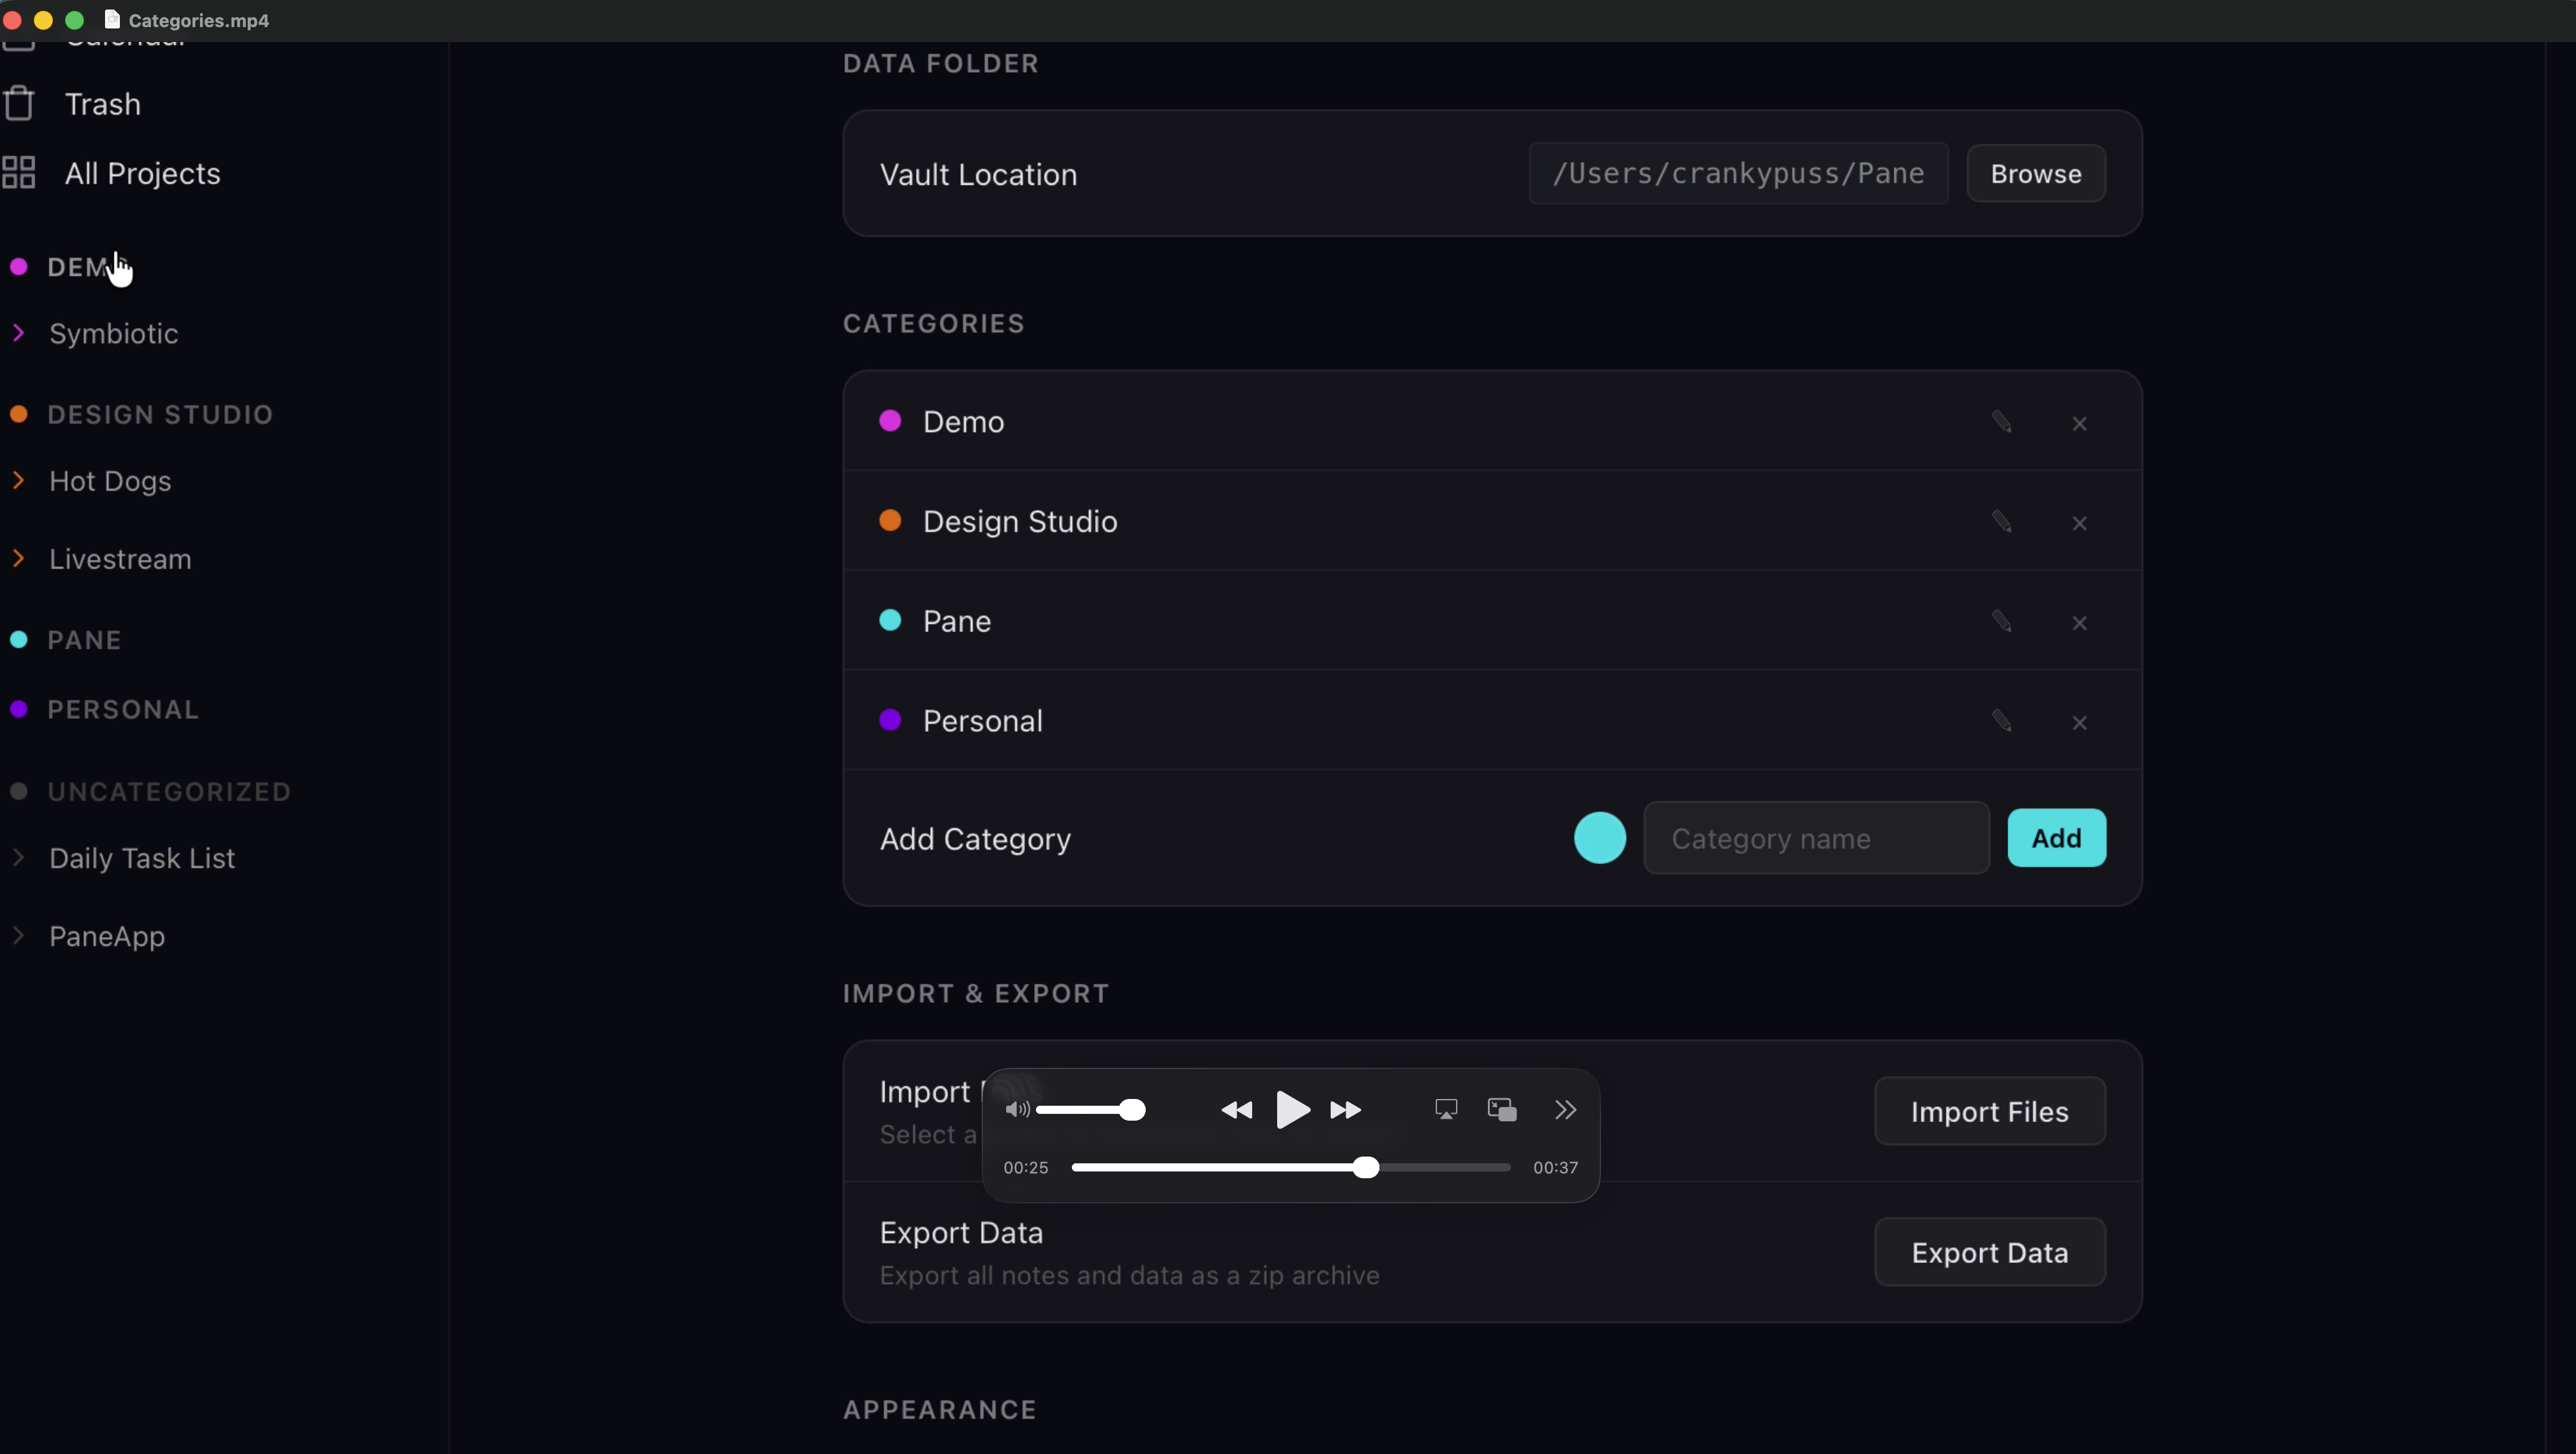The image size is (2576, 1454).
Task: Enable picture-in-picture mode
Action: click(x=1502, y=1109)
